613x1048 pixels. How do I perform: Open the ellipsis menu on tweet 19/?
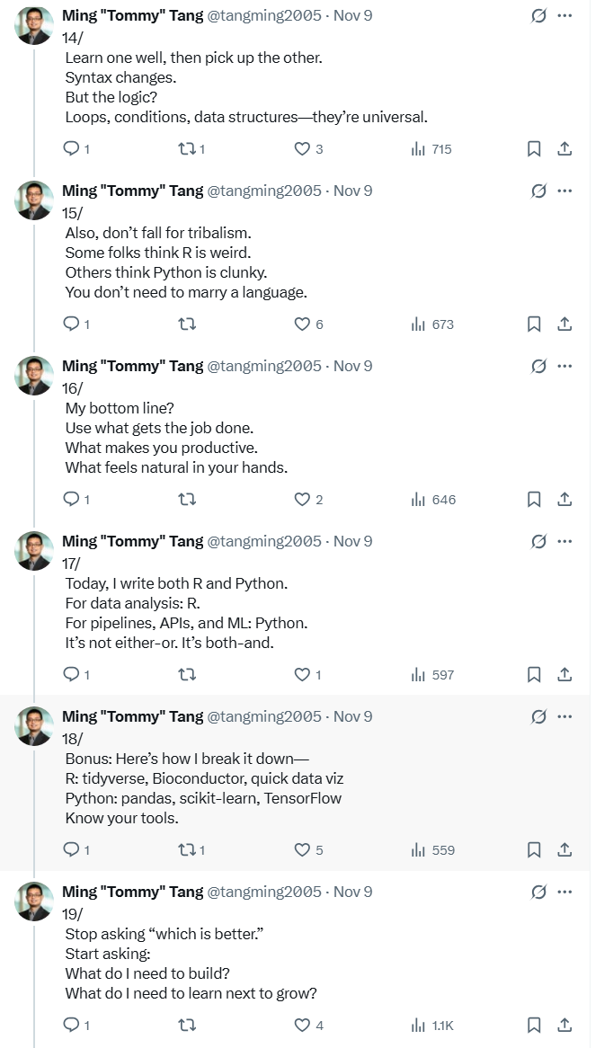[x=564, y=892]
